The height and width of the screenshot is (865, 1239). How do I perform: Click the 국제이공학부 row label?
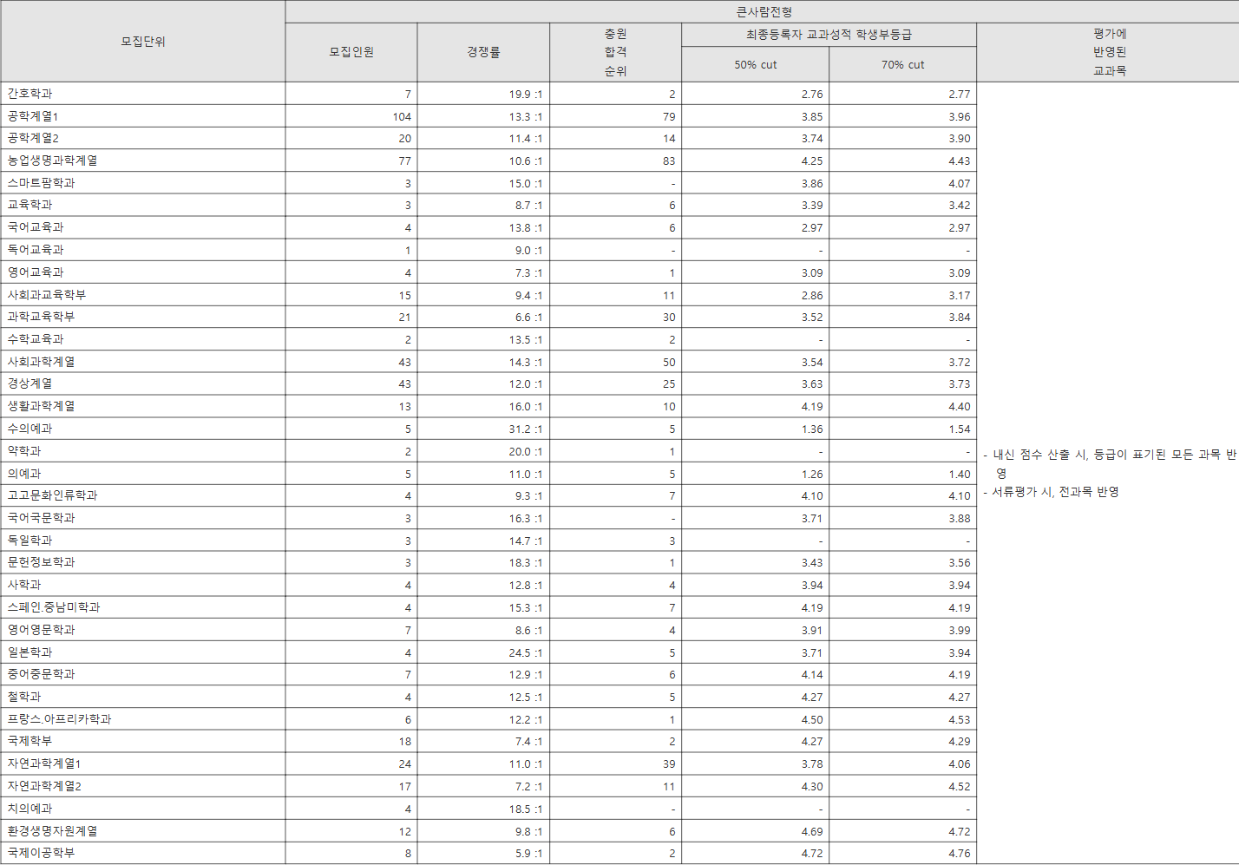[x=42, y=853]
